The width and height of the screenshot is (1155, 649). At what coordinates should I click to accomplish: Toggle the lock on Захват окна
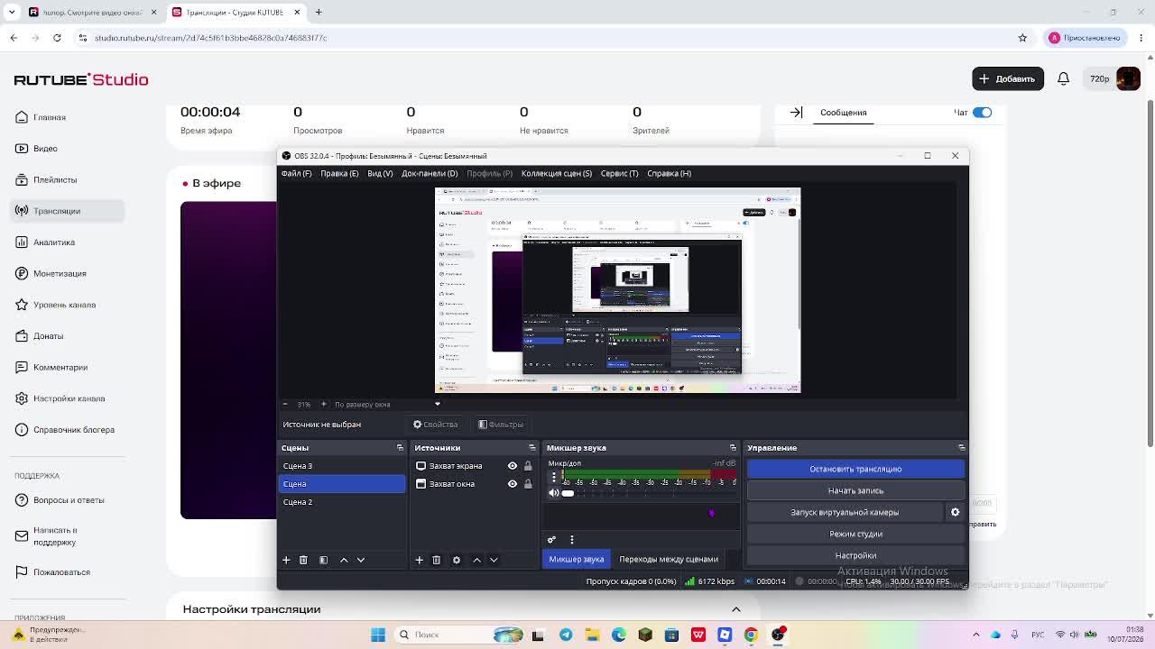point(528,484)
